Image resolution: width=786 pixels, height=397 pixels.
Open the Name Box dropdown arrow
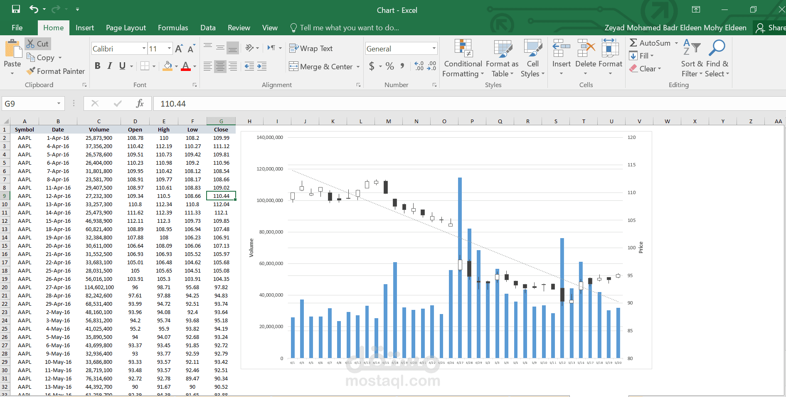pos(59,103)
